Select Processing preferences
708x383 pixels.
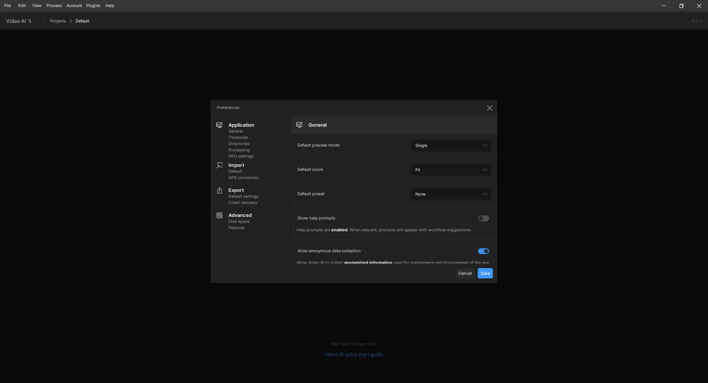(x=239, y=150)
